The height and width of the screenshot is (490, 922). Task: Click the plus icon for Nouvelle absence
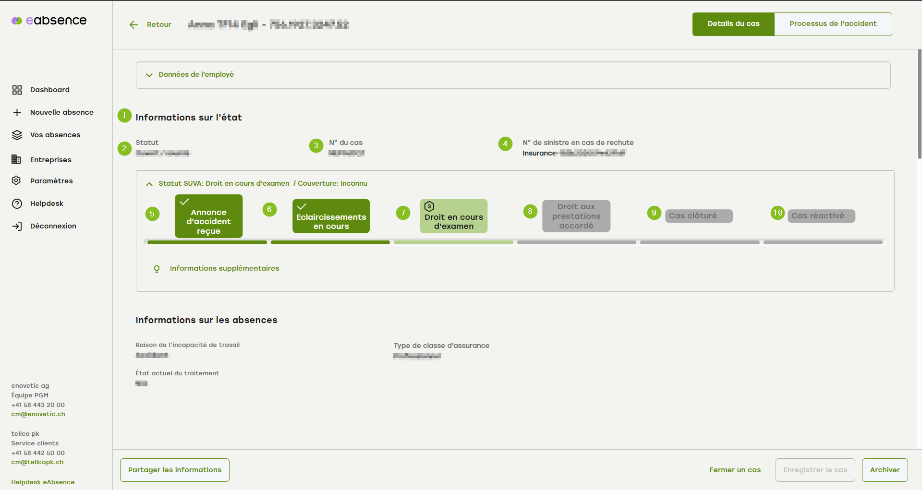tap(17, 112)
